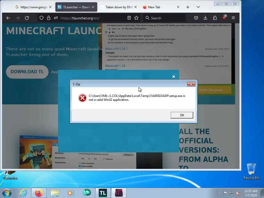Click the red arc app in taskbar

tap(119, 193)
